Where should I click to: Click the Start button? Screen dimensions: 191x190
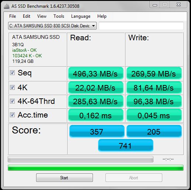(x=65, y=177)
